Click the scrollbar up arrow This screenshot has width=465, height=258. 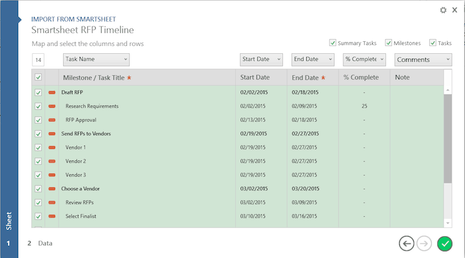pyautogui.click(x=448, y=90)
